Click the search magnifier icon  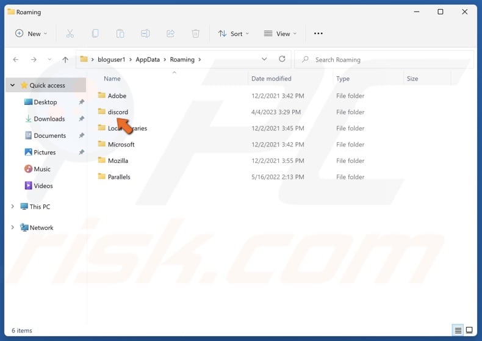[x=305, y=59]
